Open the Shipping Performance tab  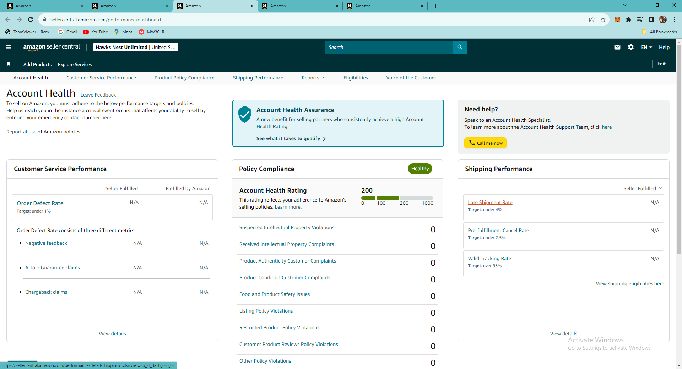[x=258, y=78]
